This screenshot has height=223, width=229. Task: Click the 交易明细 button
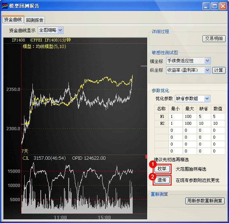click(x=214, y=39)
